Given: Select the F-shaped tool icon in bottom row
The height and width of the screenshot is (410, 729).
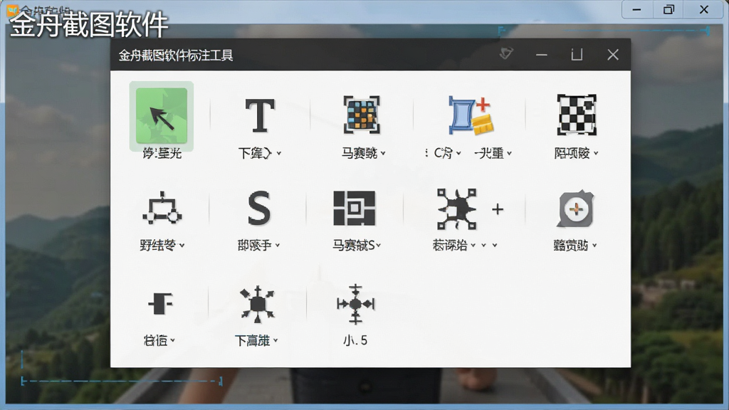Looking at the screenshot, I should tap(160, 303).
